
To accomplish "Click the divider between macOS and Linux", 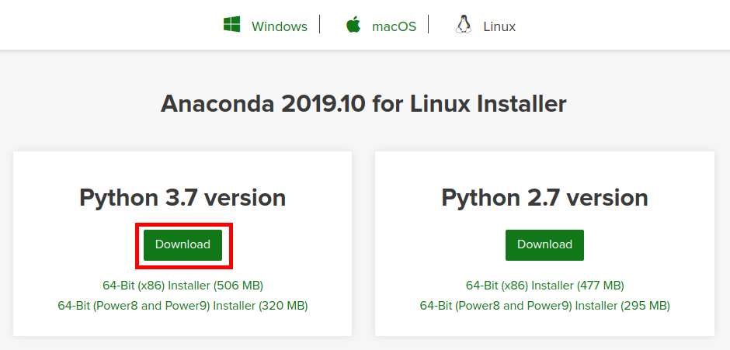I will click(428, 25).
